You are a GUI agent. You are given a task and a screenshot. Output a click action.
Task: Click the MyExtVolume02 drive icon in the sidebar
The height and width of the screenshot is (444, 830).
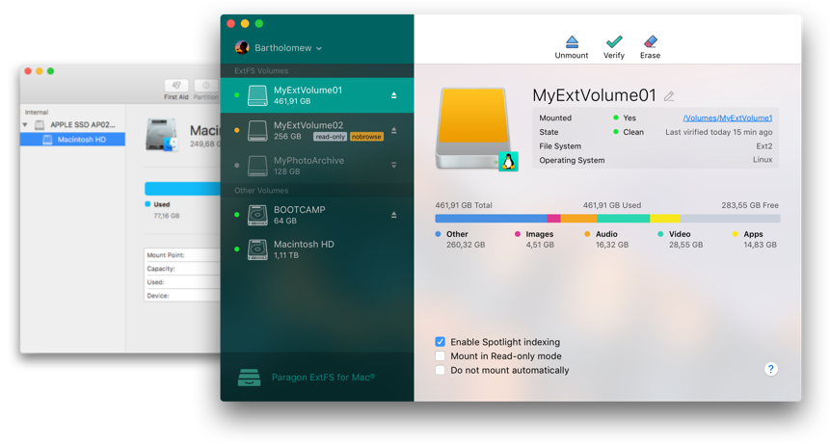257,131
